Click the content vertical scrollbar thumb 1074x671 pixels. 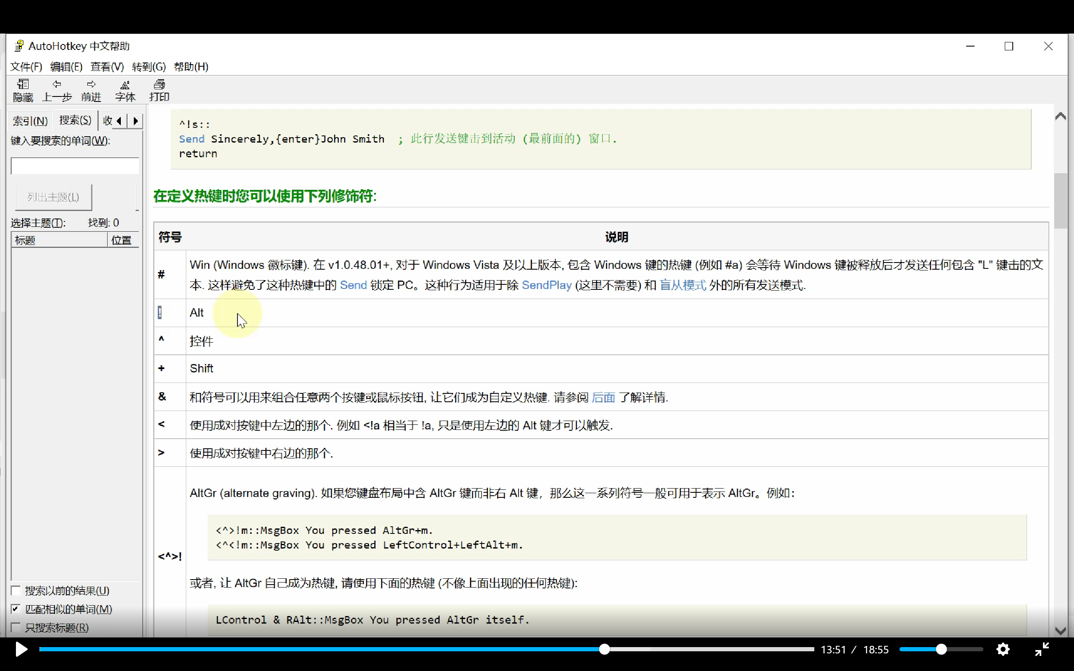click(1061, 200)
